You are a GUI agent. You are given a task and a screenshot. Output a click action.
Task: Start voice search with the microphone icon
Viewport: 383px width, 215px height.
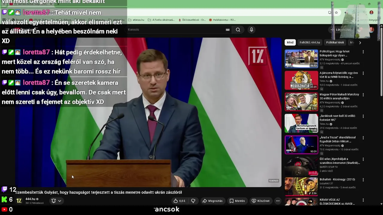click(x=251, y=30)
